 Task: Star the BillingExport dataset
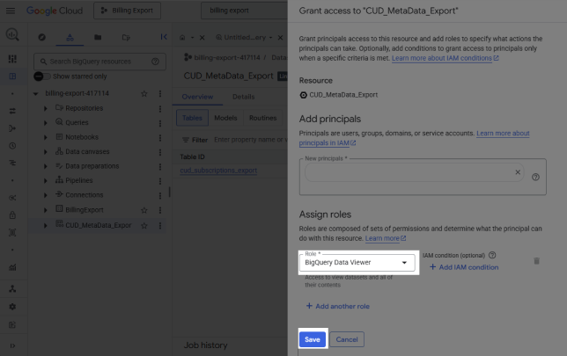pyautogui.click(x=144, y=210)
